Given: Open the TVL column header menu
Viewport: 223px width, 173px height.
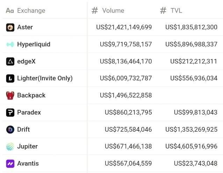Looking at the screenshot, I should click(176, 10).
